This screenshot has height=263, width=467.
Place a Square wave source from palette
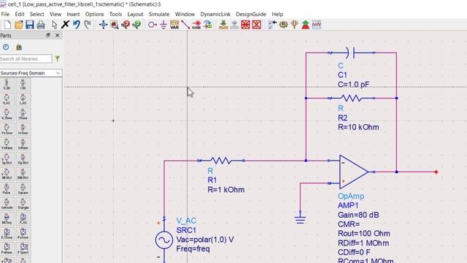pyautogui.click(x=23, y=189)
